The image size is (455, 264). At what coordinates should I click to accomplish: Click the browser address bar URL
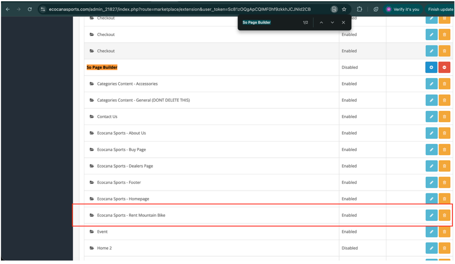pos(179,9)
